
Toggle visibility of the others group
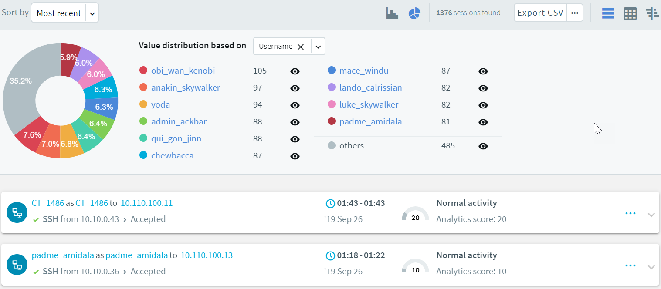483,146
